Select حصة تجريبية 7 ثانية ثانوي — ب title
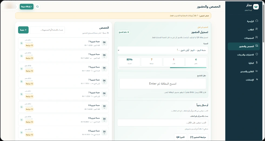Image resolution: width=265 pixels, height=141 pixels. [94, 54]
